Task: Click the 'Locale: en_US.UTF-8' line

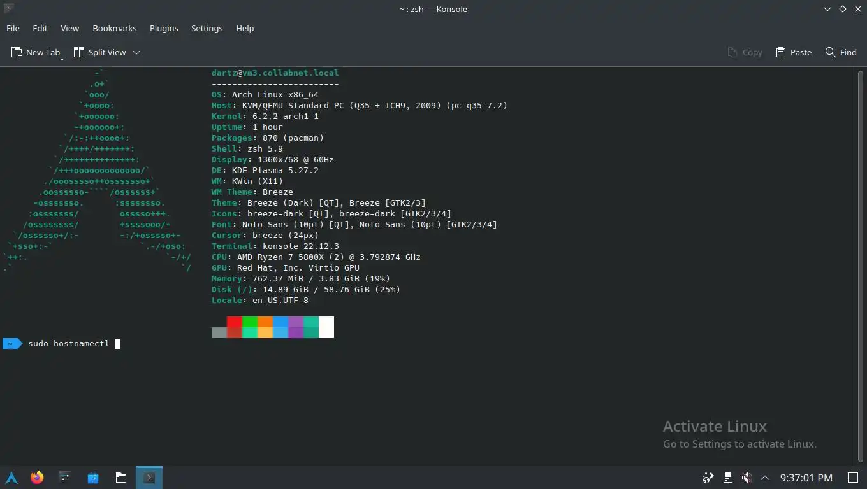Action: (260, 301)
